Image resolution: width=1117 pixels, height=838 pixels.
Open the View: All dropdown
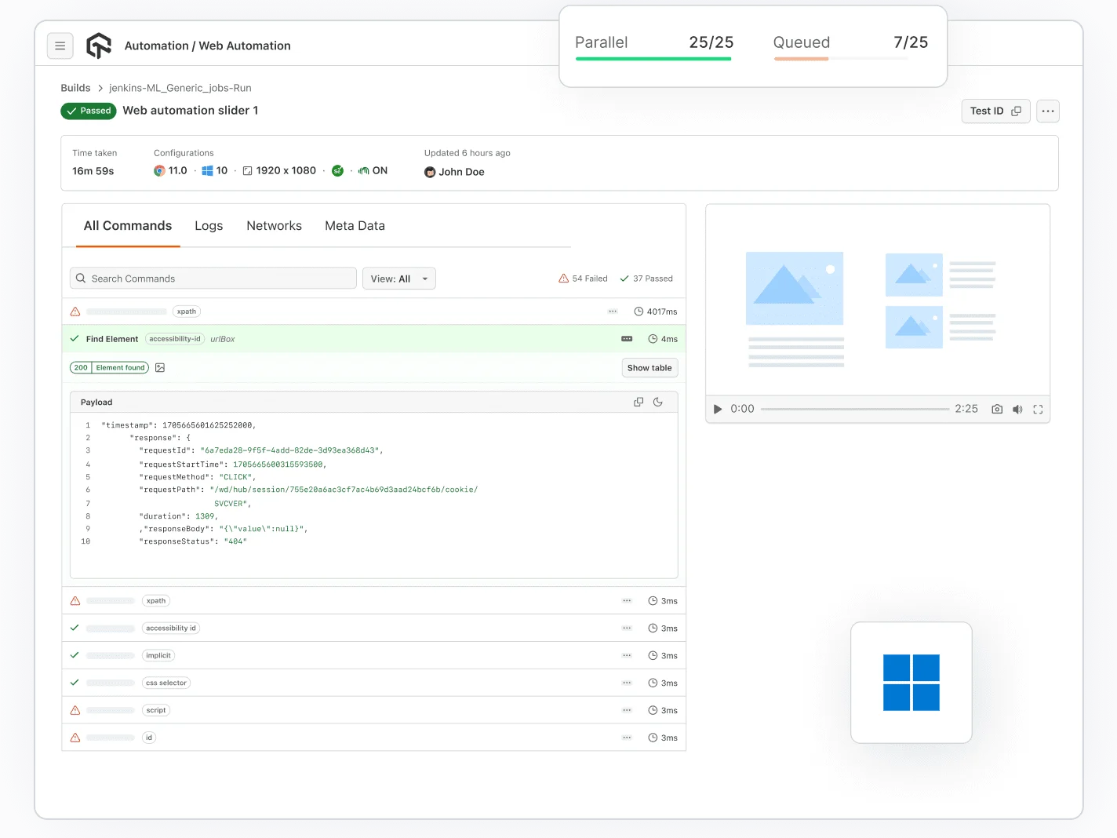(x=399, y=278)
